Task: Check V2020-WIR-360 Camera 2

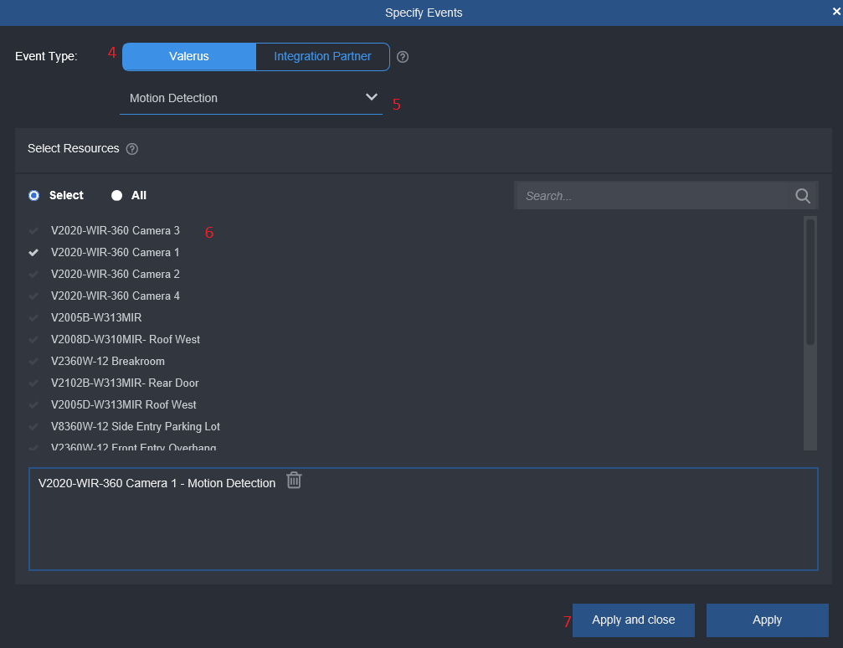Action: (x=33, y=275)
